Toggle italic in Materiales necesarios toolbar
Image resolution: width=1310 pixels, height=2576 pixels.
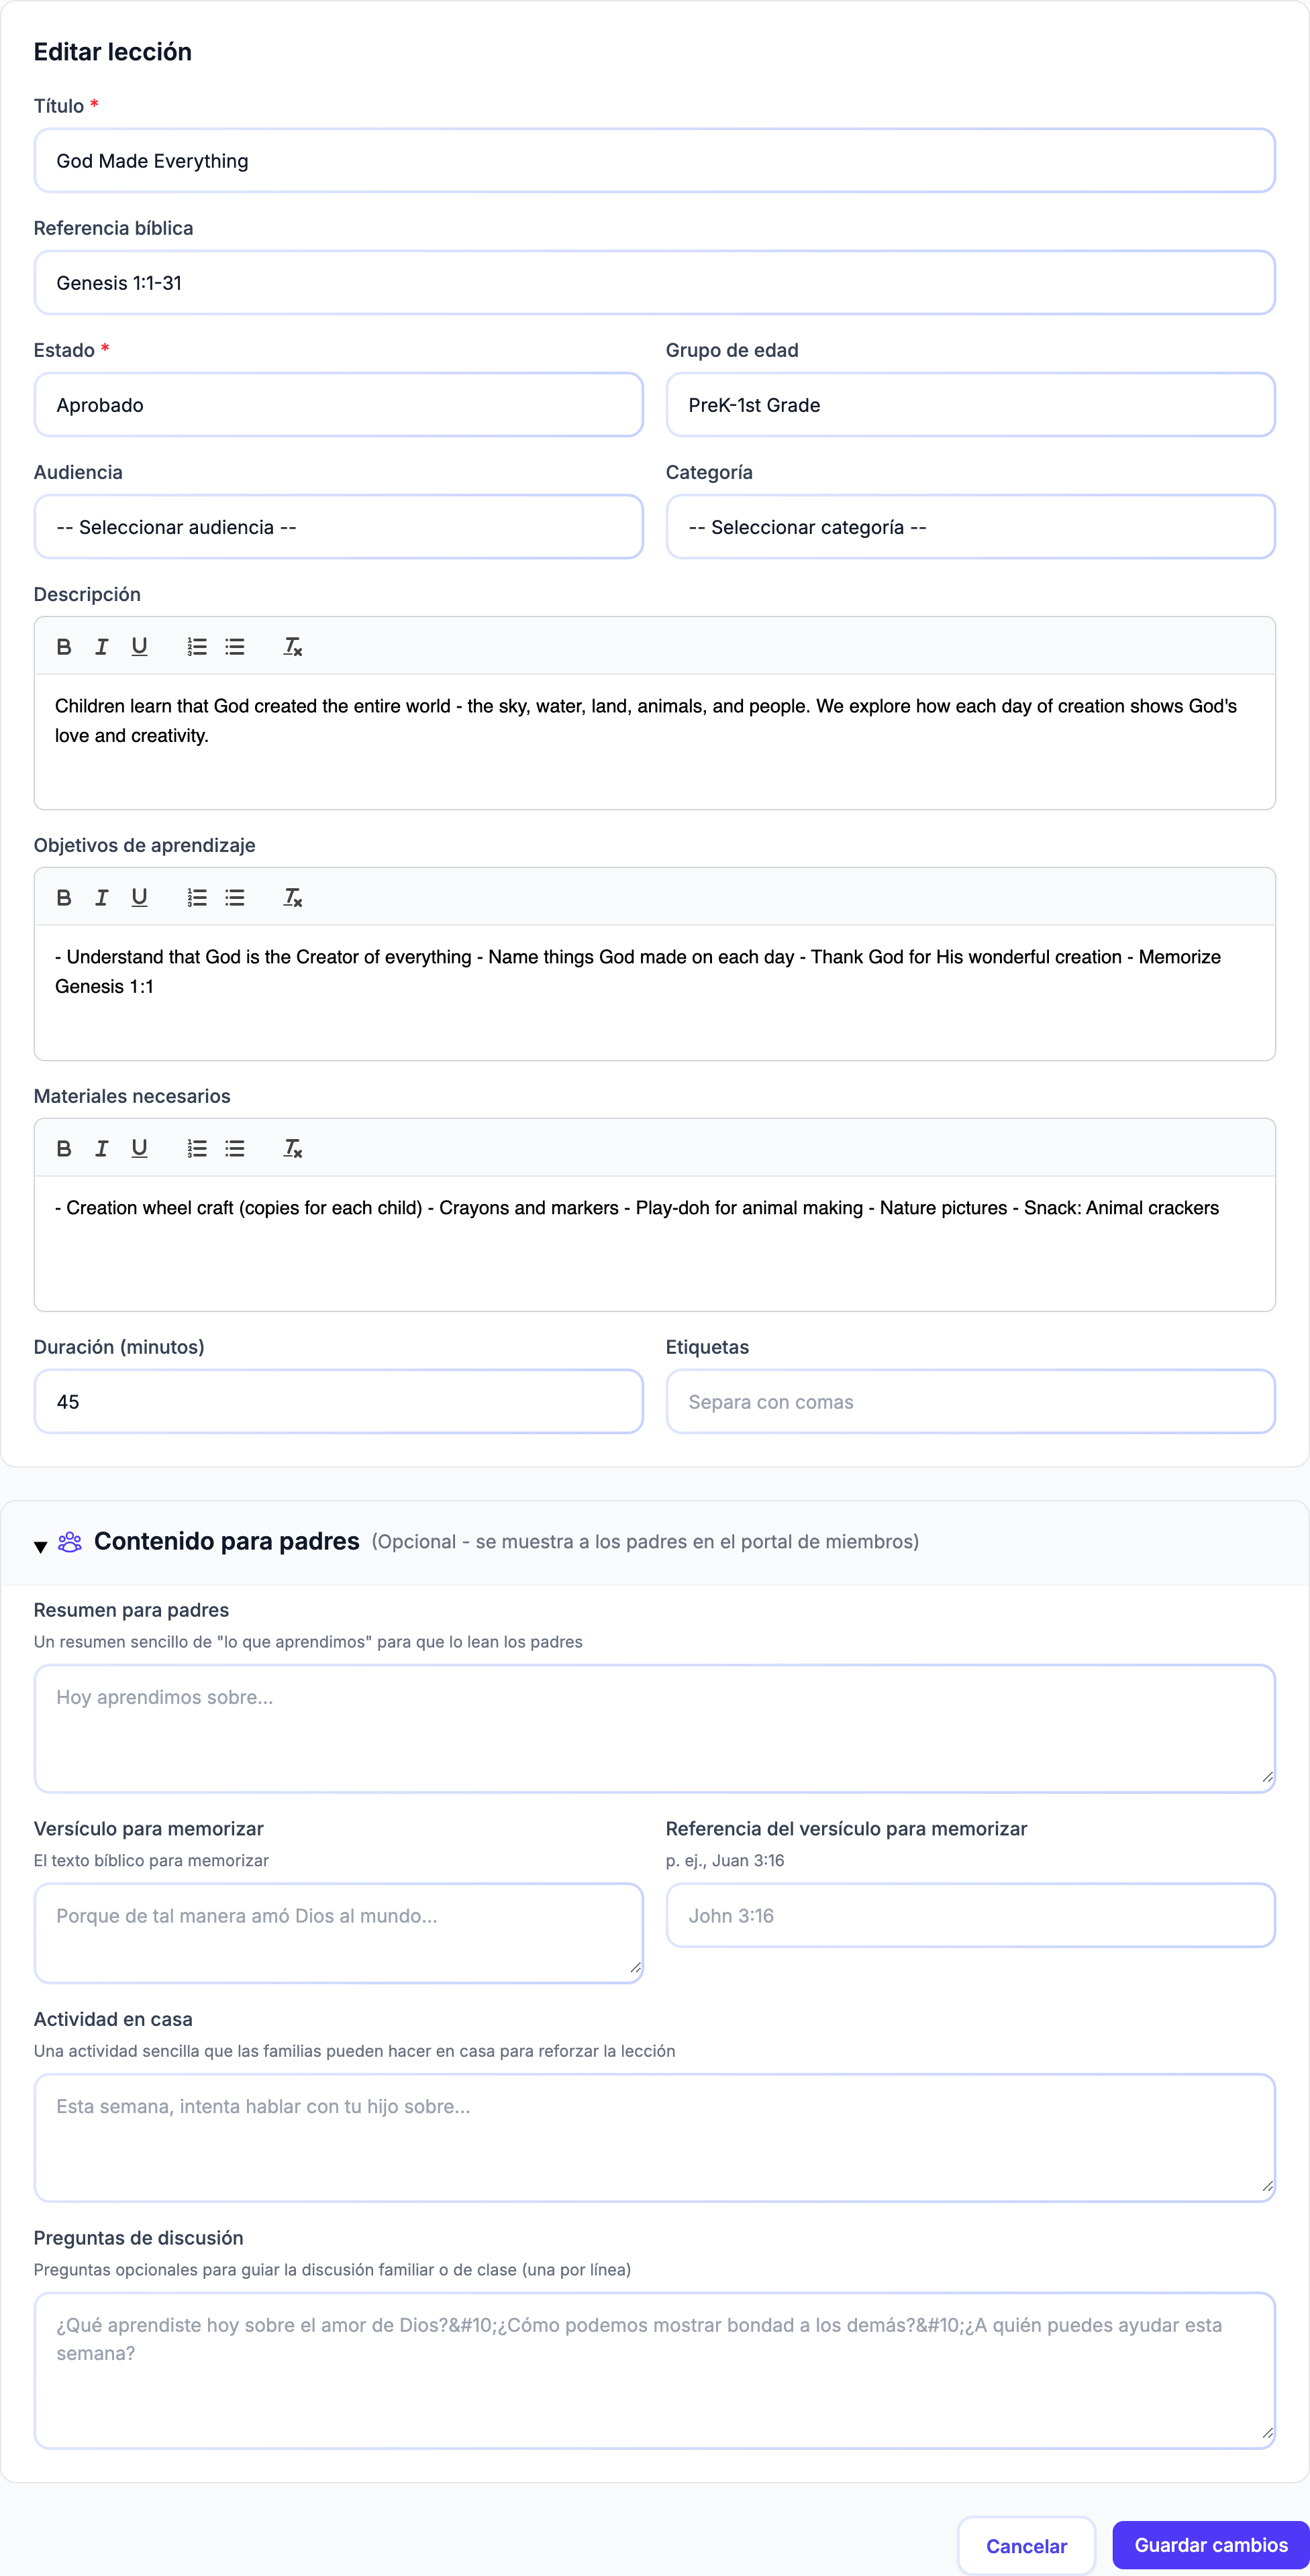[x=101, y=1149]
